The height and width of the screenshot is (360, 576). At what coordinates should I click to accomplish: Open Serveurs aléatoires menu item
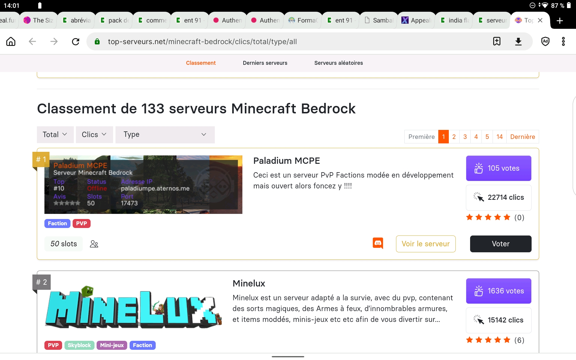point(339,63)
